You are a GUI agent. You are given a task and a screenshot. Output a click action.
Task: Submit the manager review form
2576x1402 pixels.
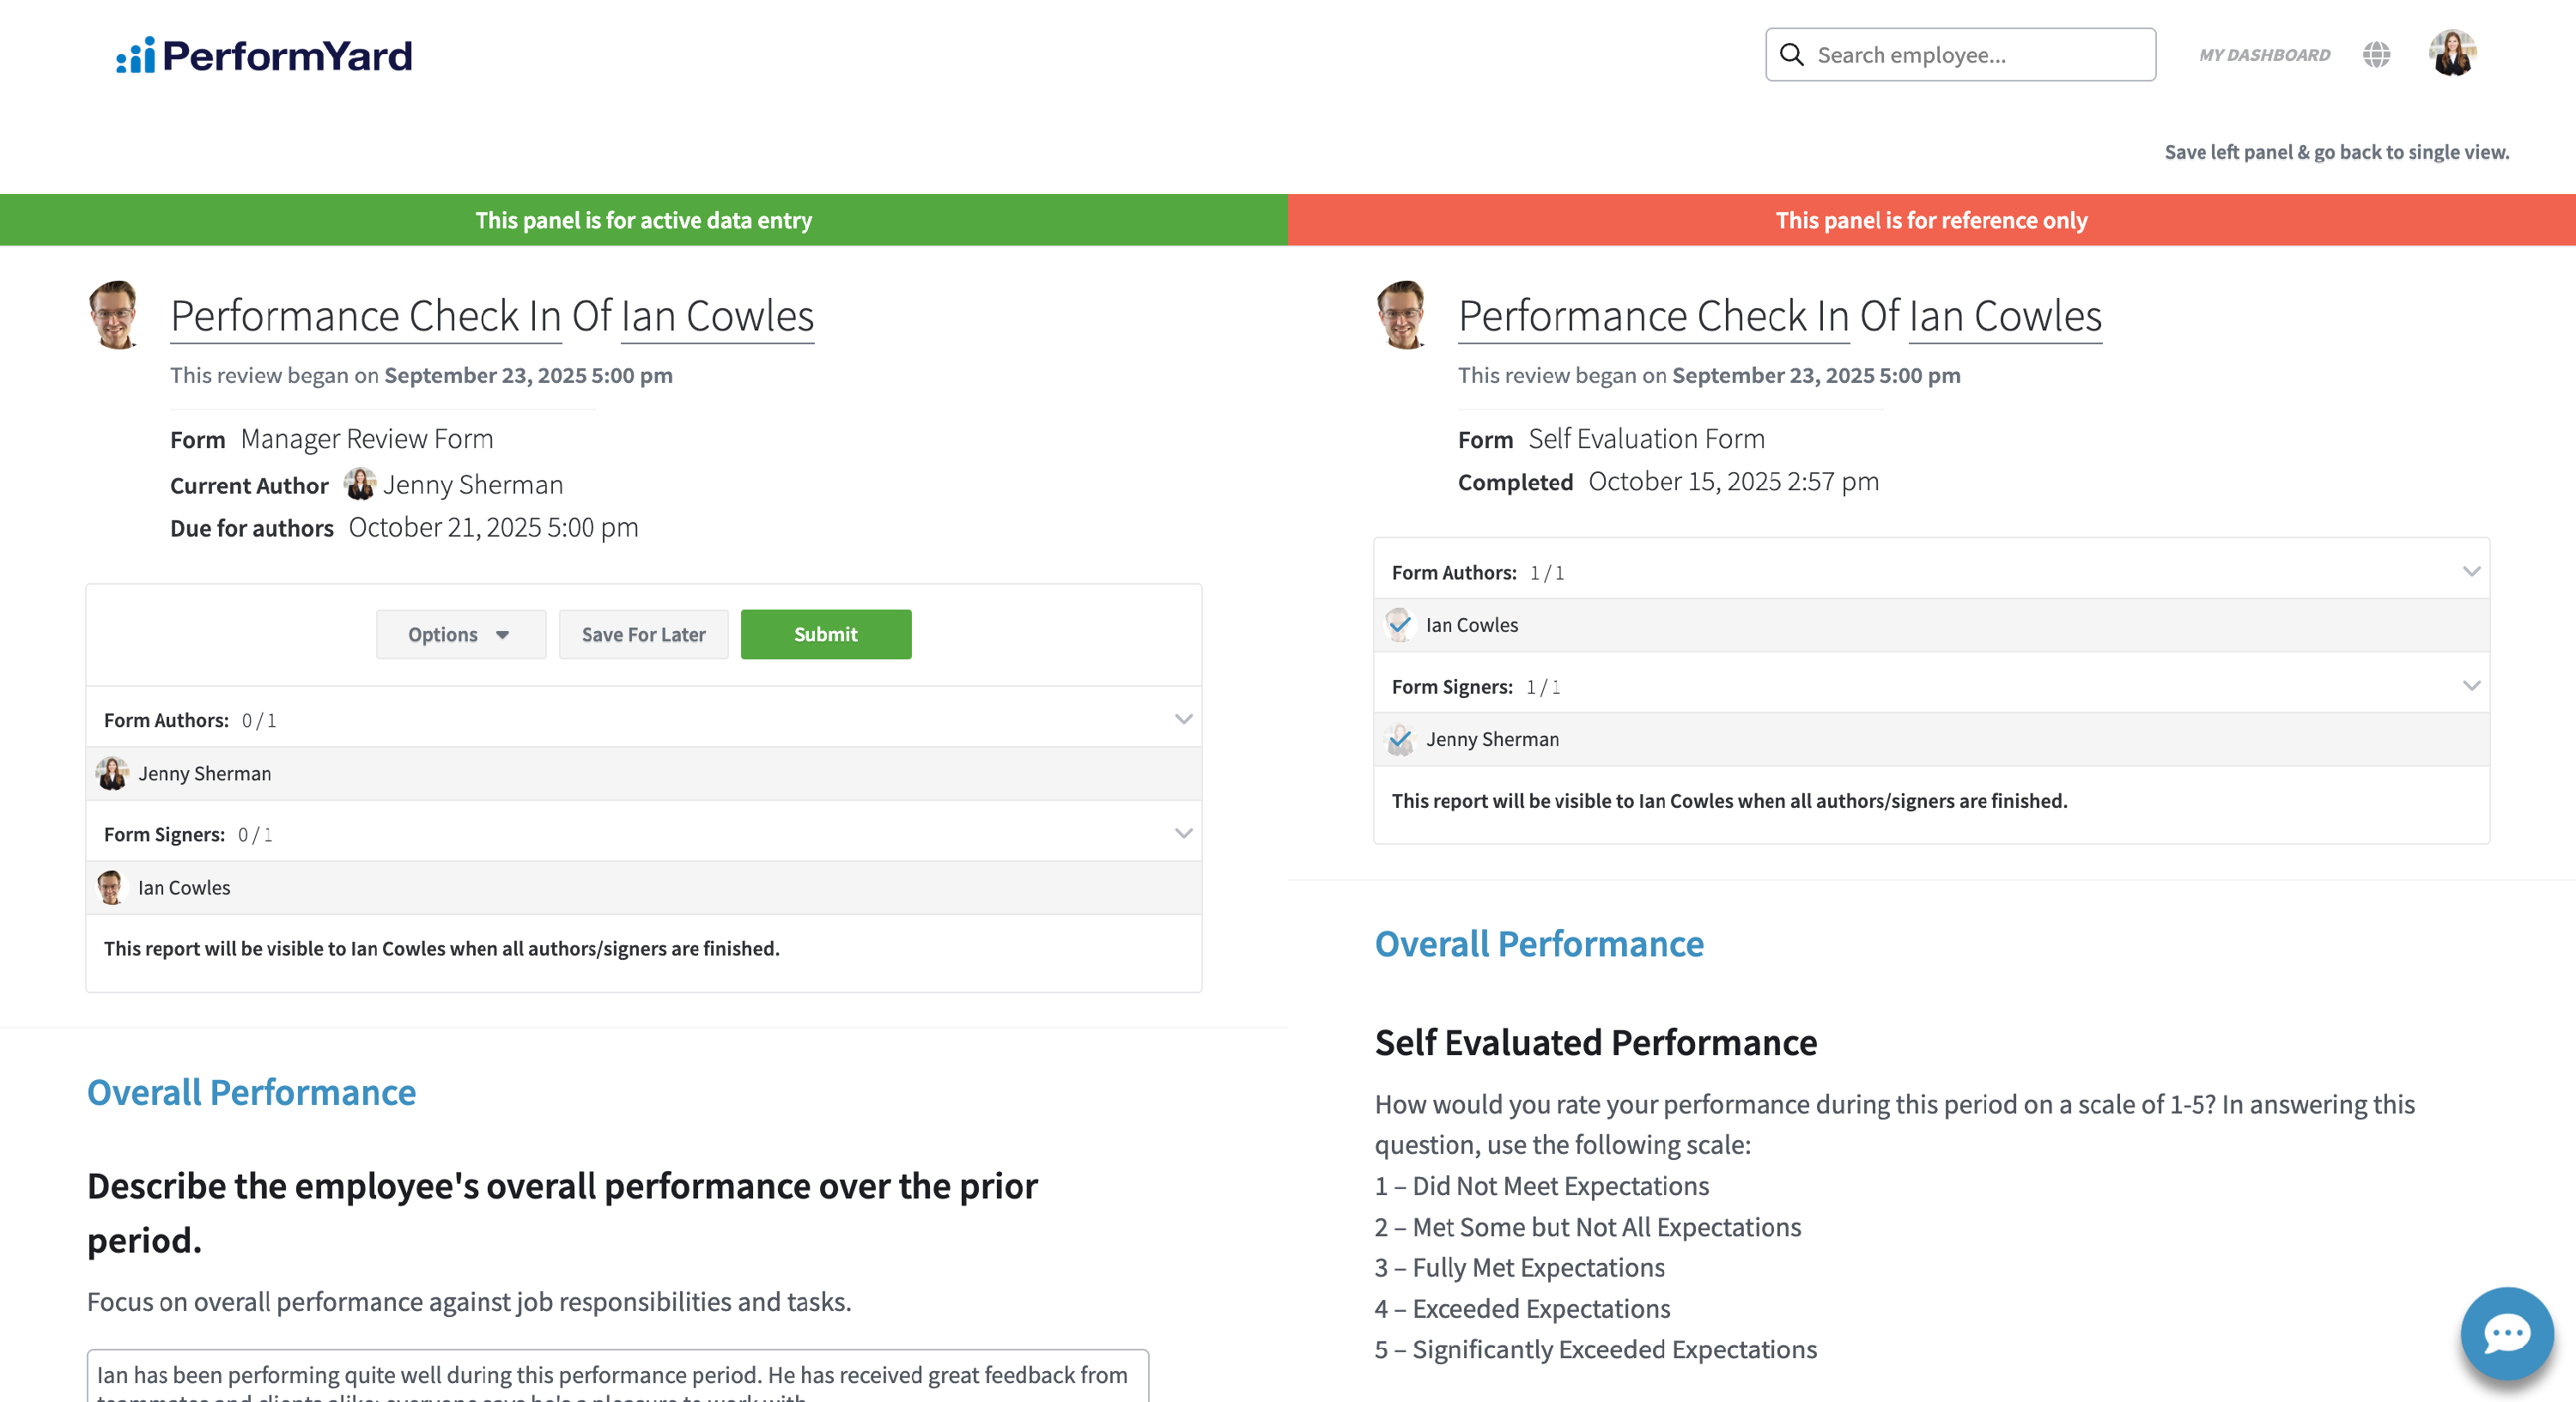(x=825, y=634)
